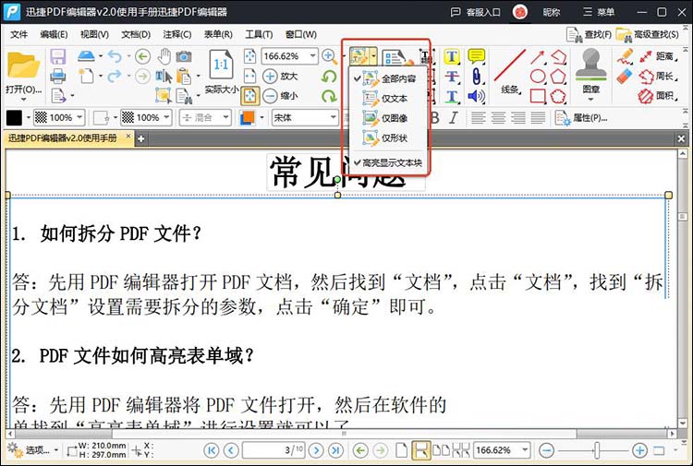This screenshot has width=693, height=466.
Task: Rotate the page clockwise
Action: pos(329,96)
